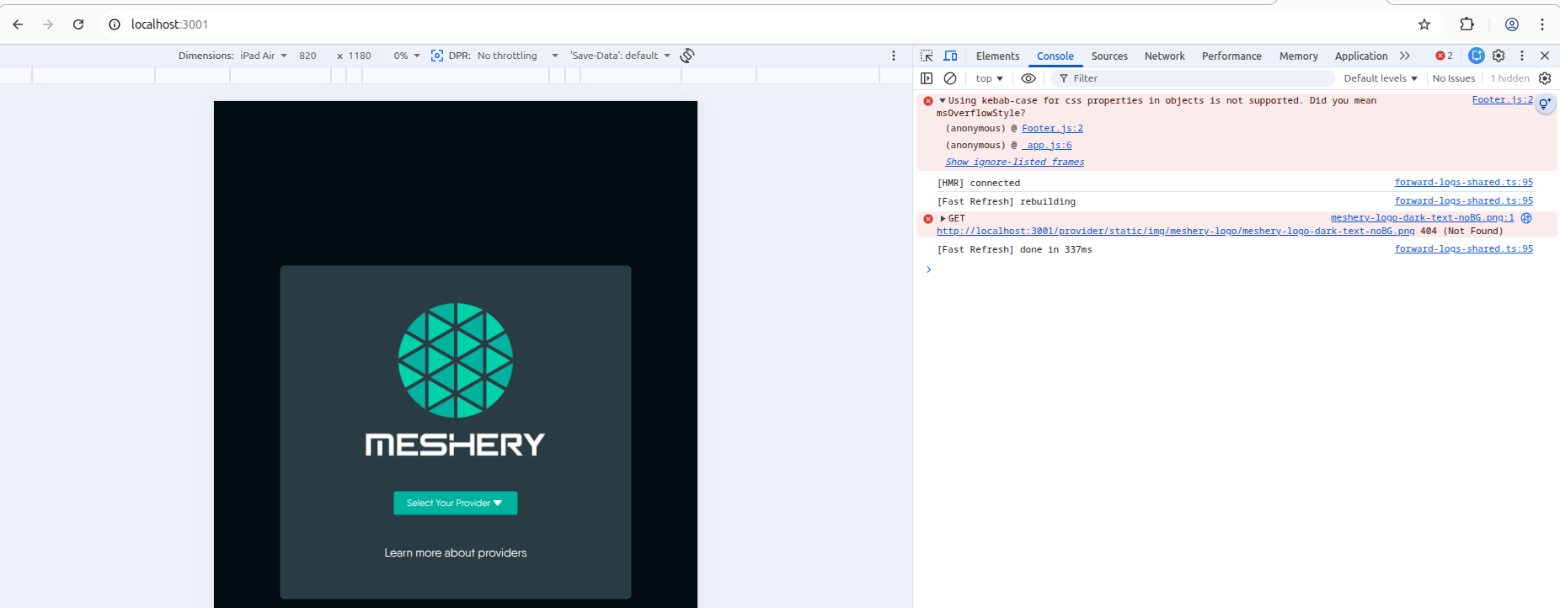Clear the console with the clear icon
Viewport: 1560px width, 608px height.
click(950, 78)
